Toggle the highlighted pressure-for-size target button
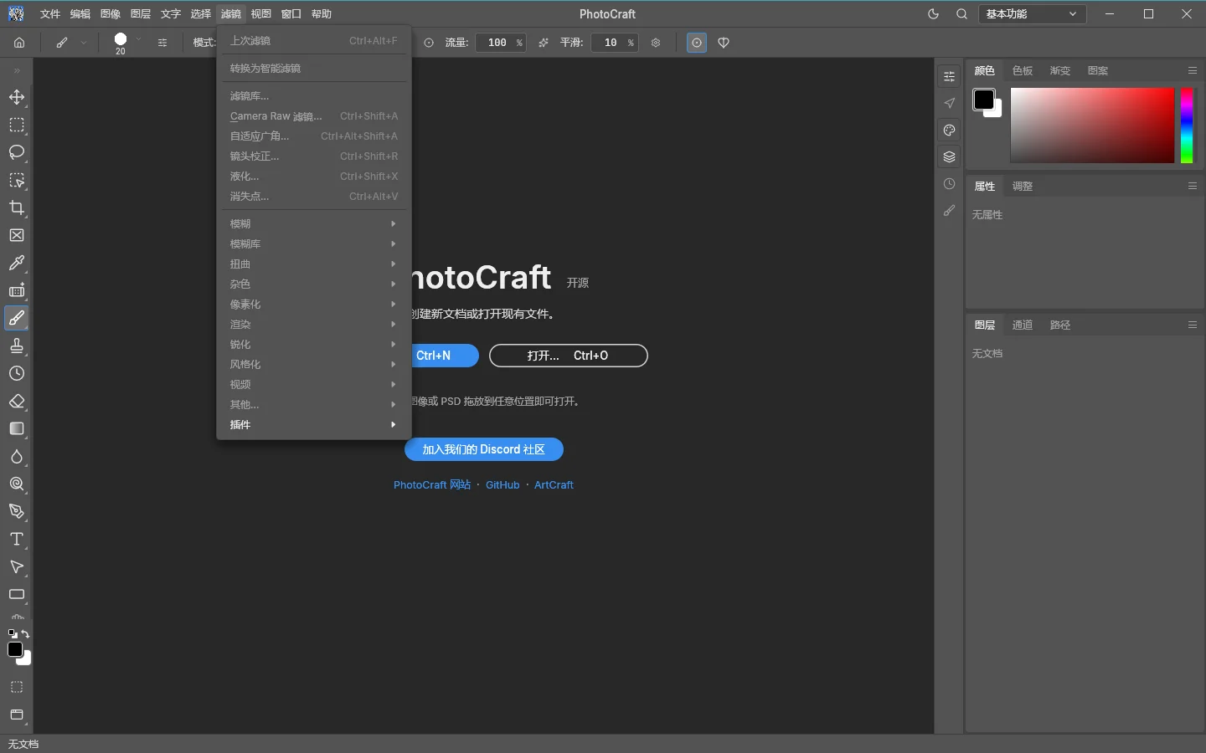Viewport: 1206px width, 753px height. point(697,43)
